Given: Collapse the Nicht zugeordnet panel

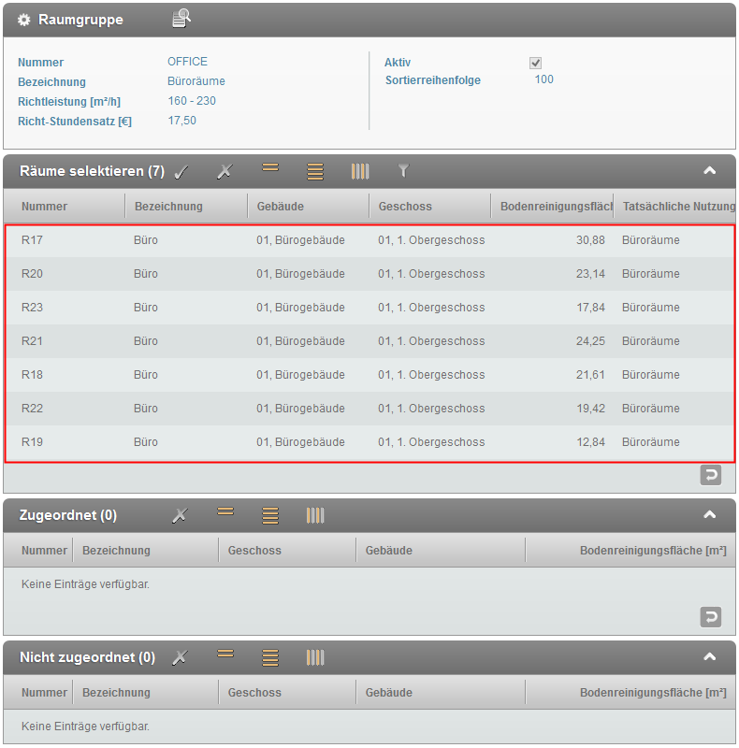Looking at the screenshot, I should click(709, 657).
